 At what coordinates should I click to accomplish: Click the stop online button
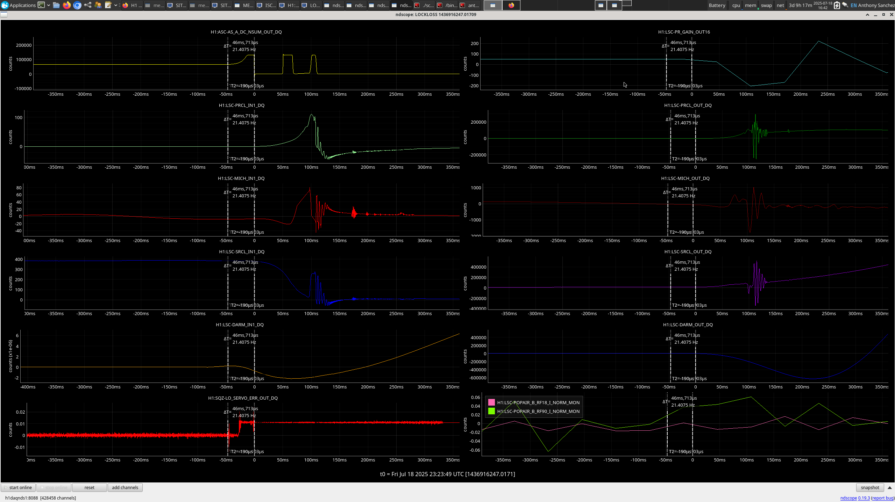click(54, 487)
